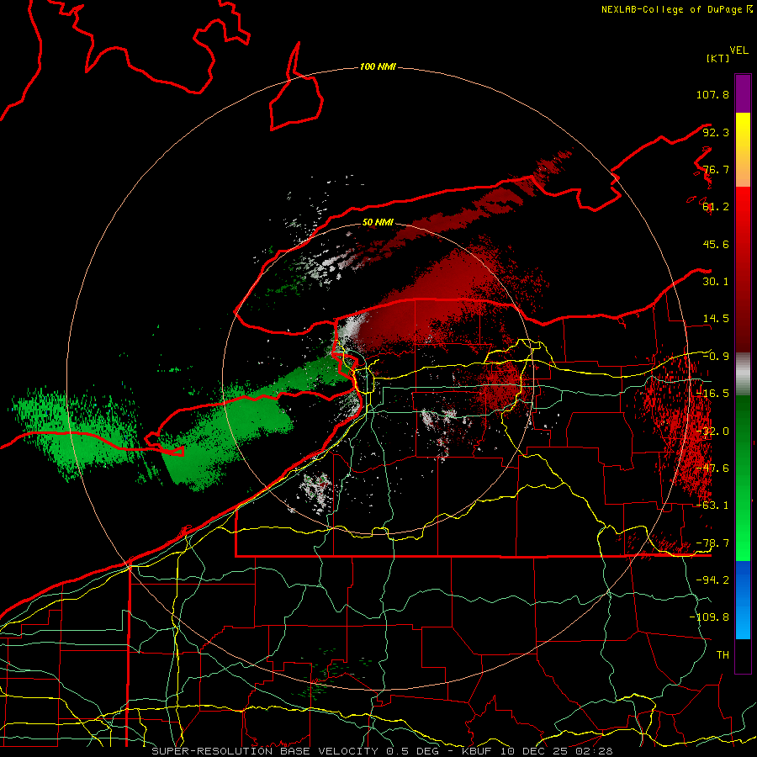
Task: Click the -47.6 legend value
Action: tap(712, 468)
